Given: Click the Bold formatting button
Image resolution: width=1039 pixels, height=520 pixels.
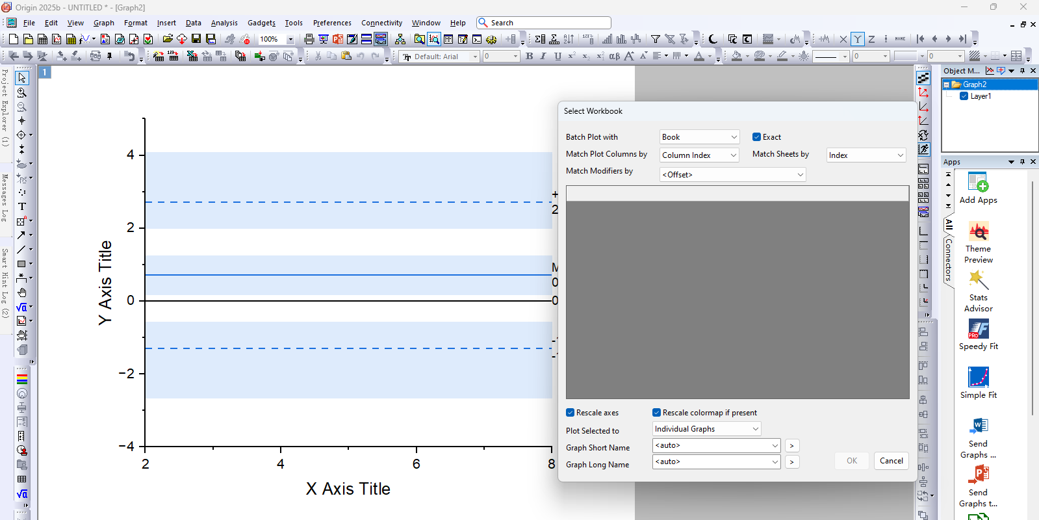Looking at the screenshot, I should click(x=530, y=57).
